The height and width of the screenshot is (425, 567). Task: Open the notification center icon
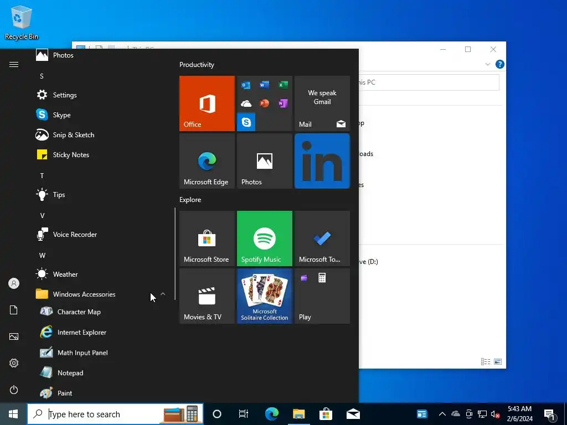coord(550,414)
